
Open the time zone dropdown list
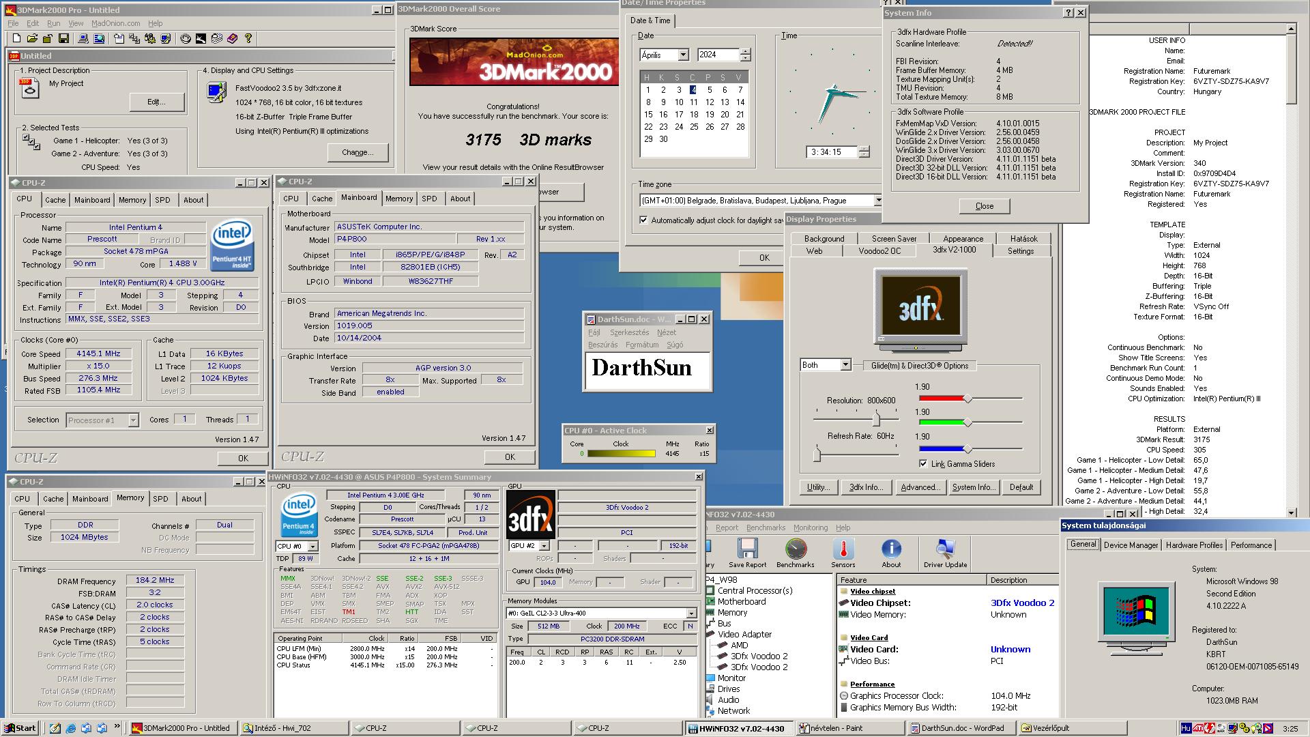877,201
